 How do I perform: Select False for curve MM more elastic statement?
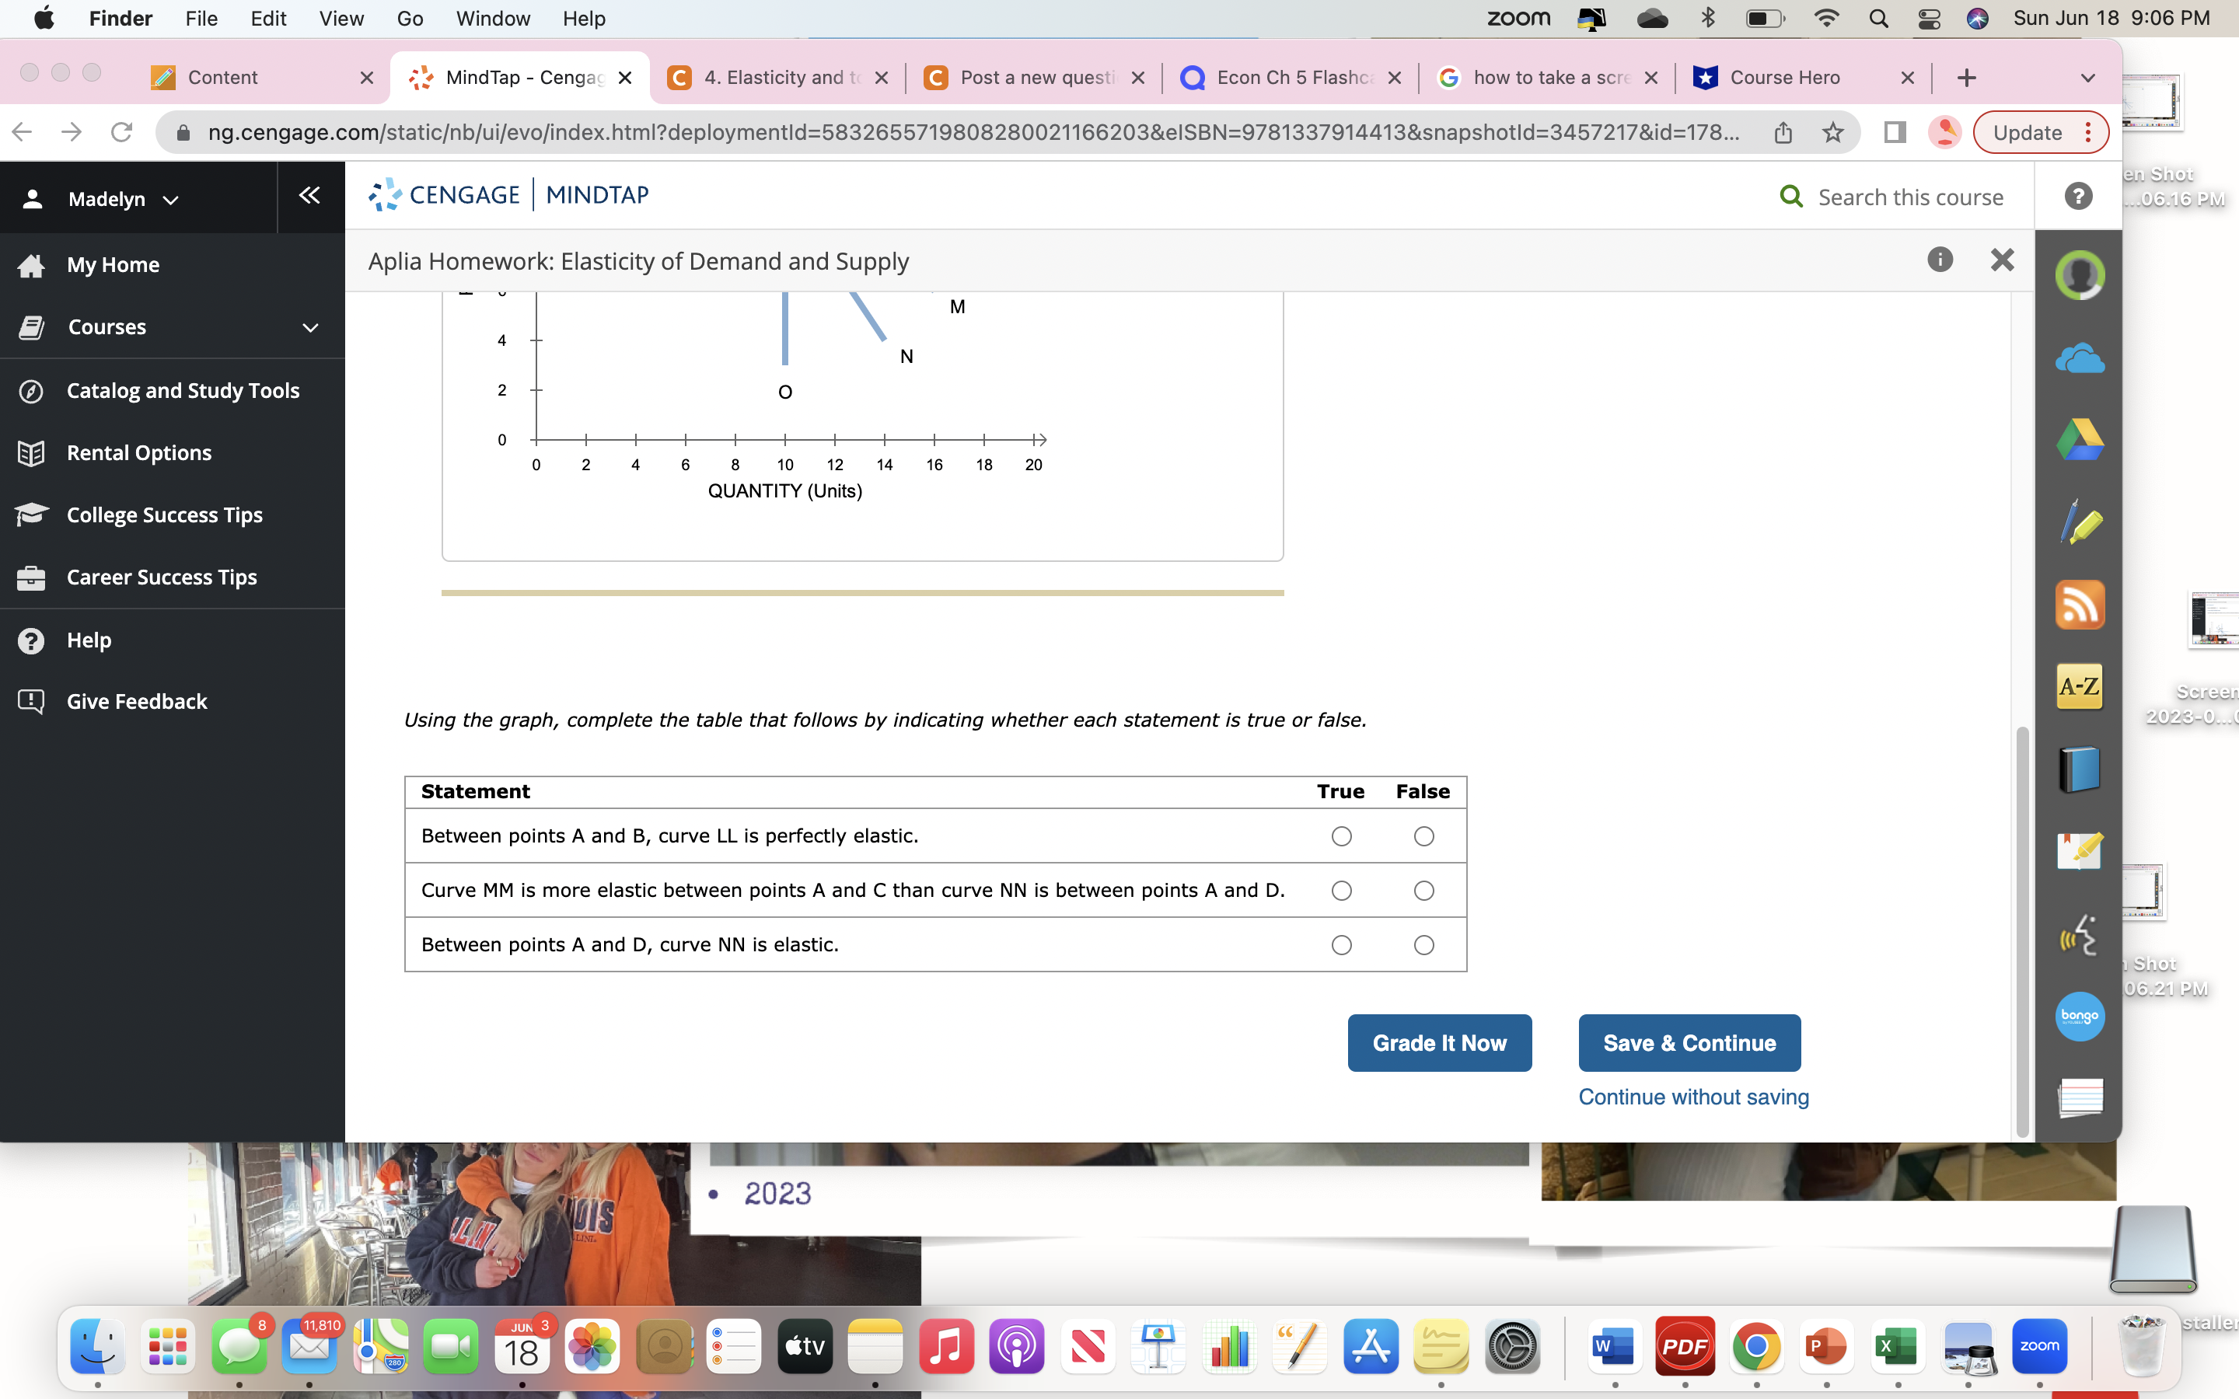pos(1423,890)
